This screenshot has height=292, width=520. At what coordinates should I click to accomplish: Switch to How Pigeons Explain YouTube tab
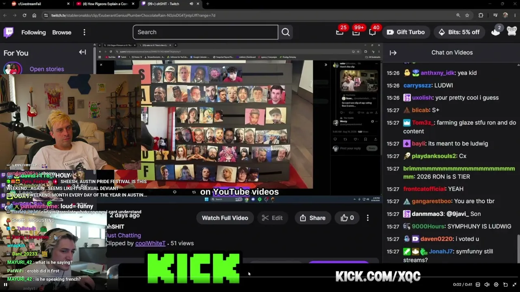pyautogui.click(x=105, y=4)
